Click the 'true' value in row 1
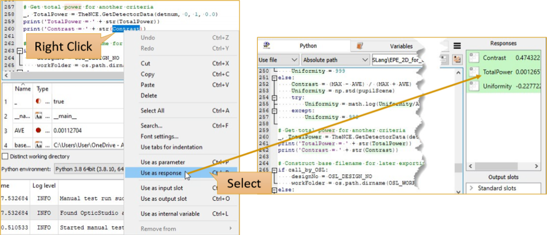The image size is (547, 235). coord(59,102)
